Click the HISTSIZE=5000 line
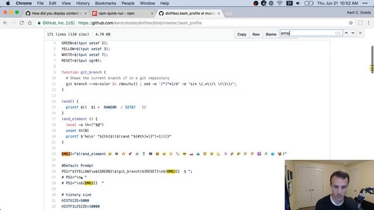Viewport: 374px width, 210px height. (75, 201)
